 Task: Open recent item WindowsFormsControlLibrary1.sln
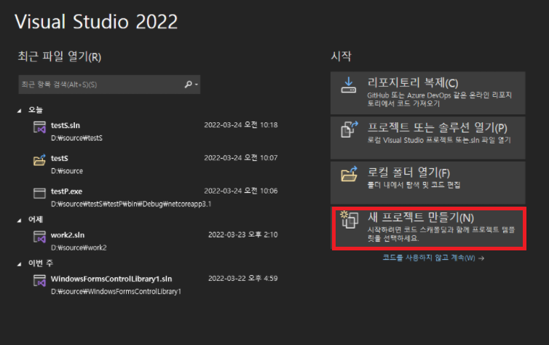tap(111, 279)
